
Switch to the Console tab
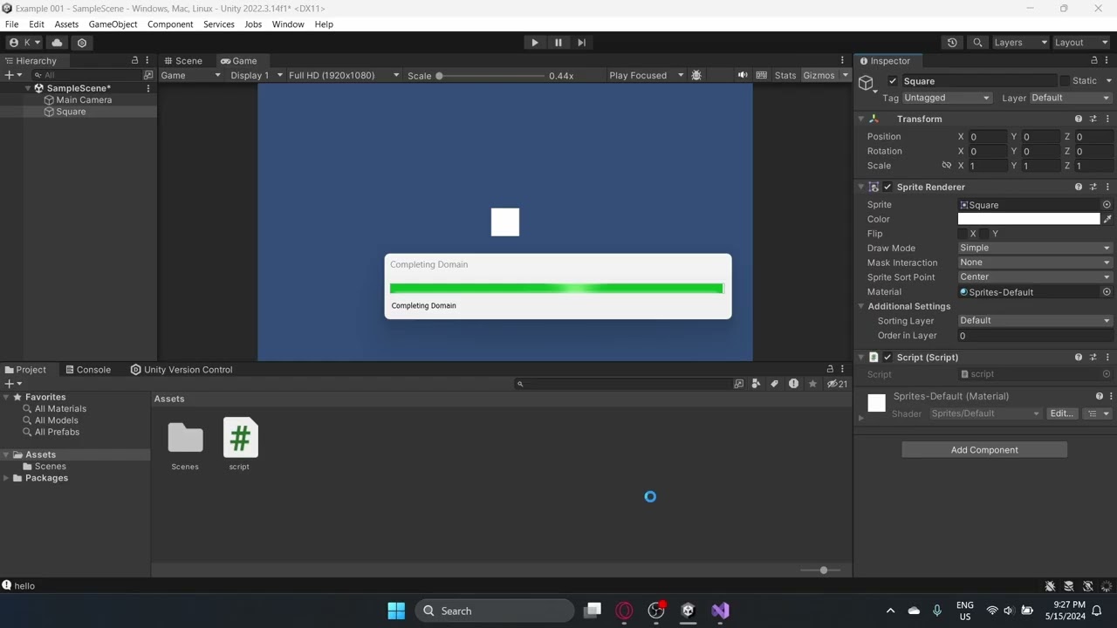(87, 369)
